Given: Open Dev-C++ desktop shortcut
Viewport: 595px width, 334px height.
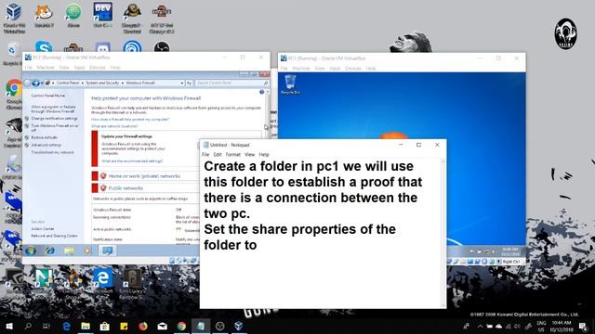Looking at the screenshot, I should [103, 16].
